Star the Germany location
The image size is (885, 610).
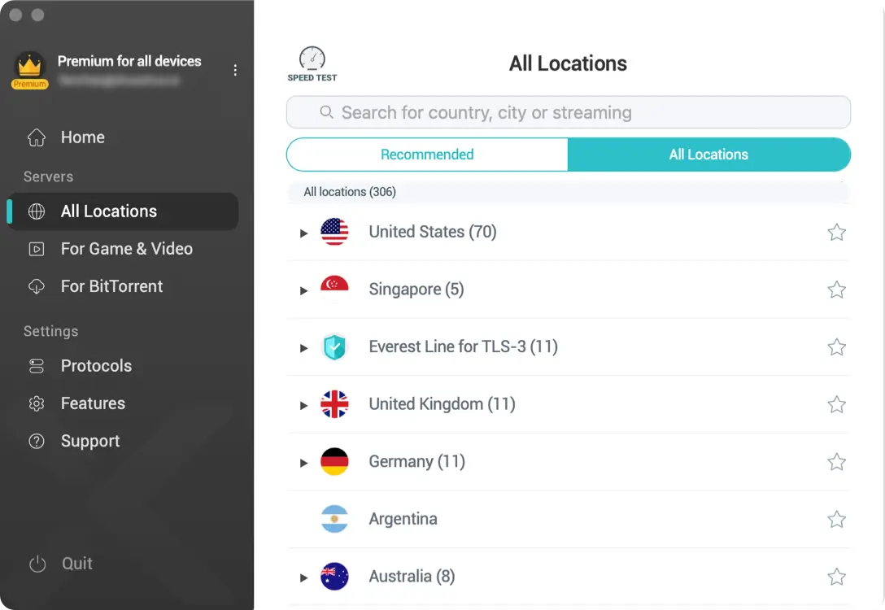(x=836, y=461)
